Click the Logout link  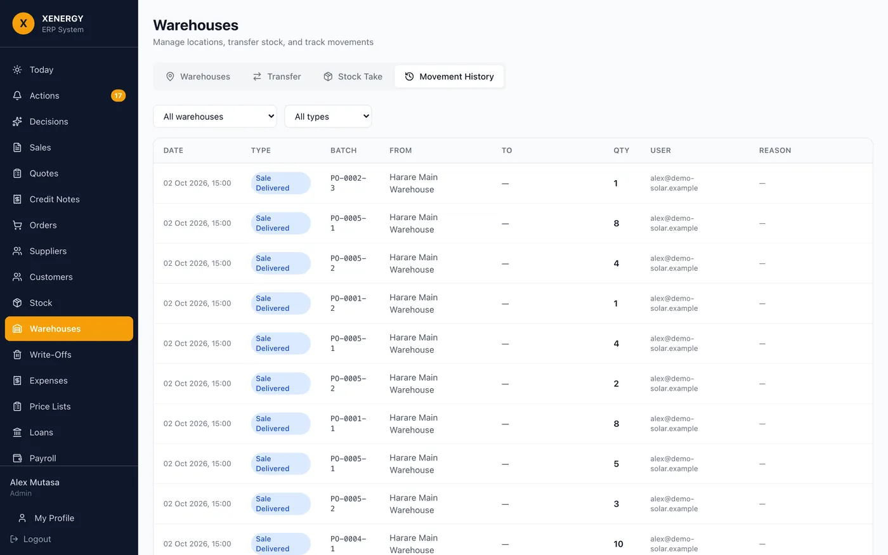coord(31,539)
